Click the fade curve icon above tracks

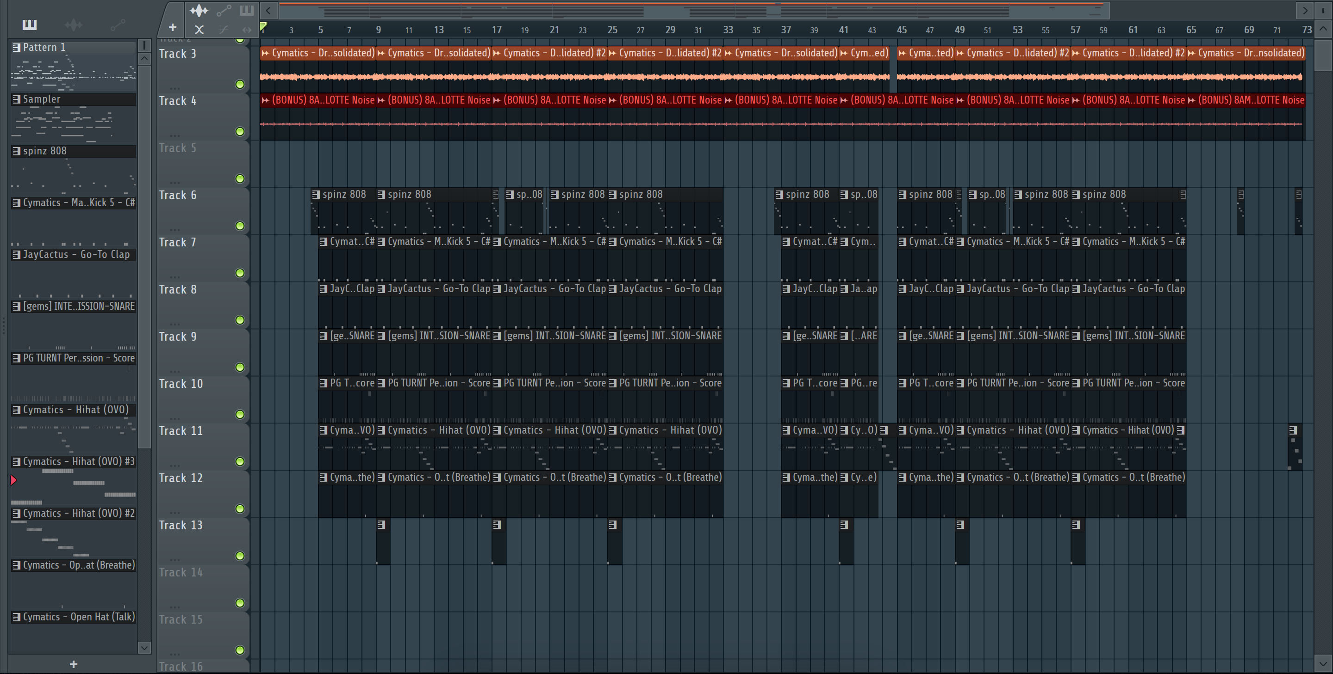tap(224, 30)
